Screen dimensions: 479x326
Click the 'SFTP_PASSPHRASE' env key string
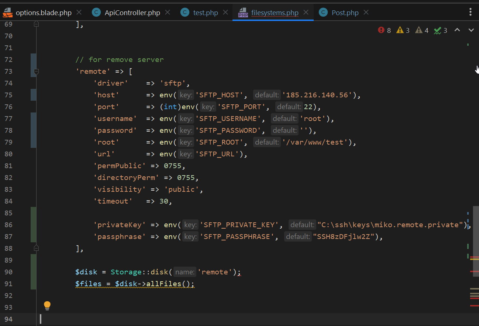237,236
